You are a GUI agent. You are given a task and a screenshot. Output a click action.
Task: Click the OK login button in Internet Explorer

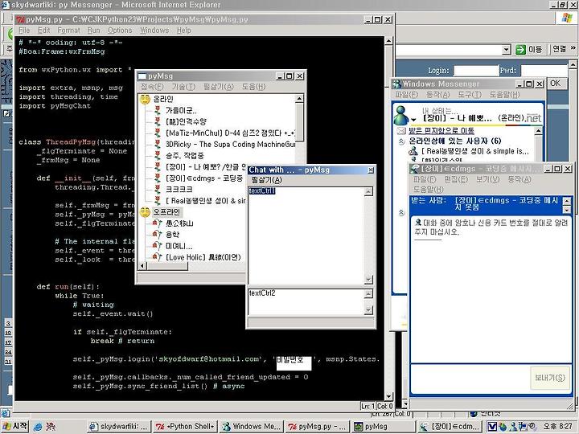(555, 84)
